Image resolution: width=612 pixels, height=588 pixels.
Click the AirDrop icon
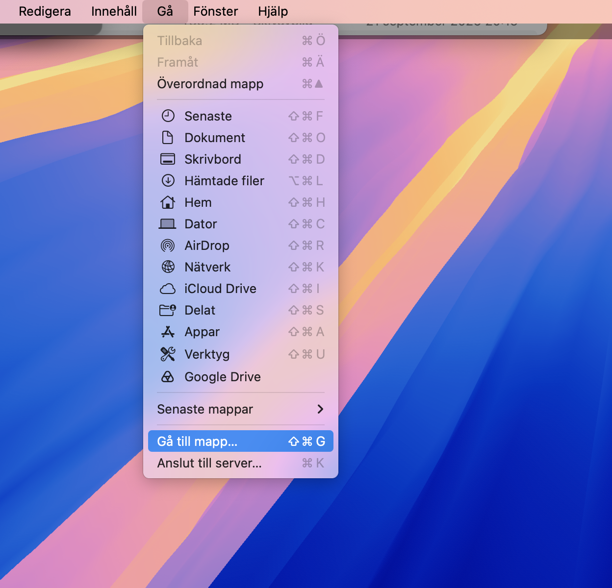[168, 245]
